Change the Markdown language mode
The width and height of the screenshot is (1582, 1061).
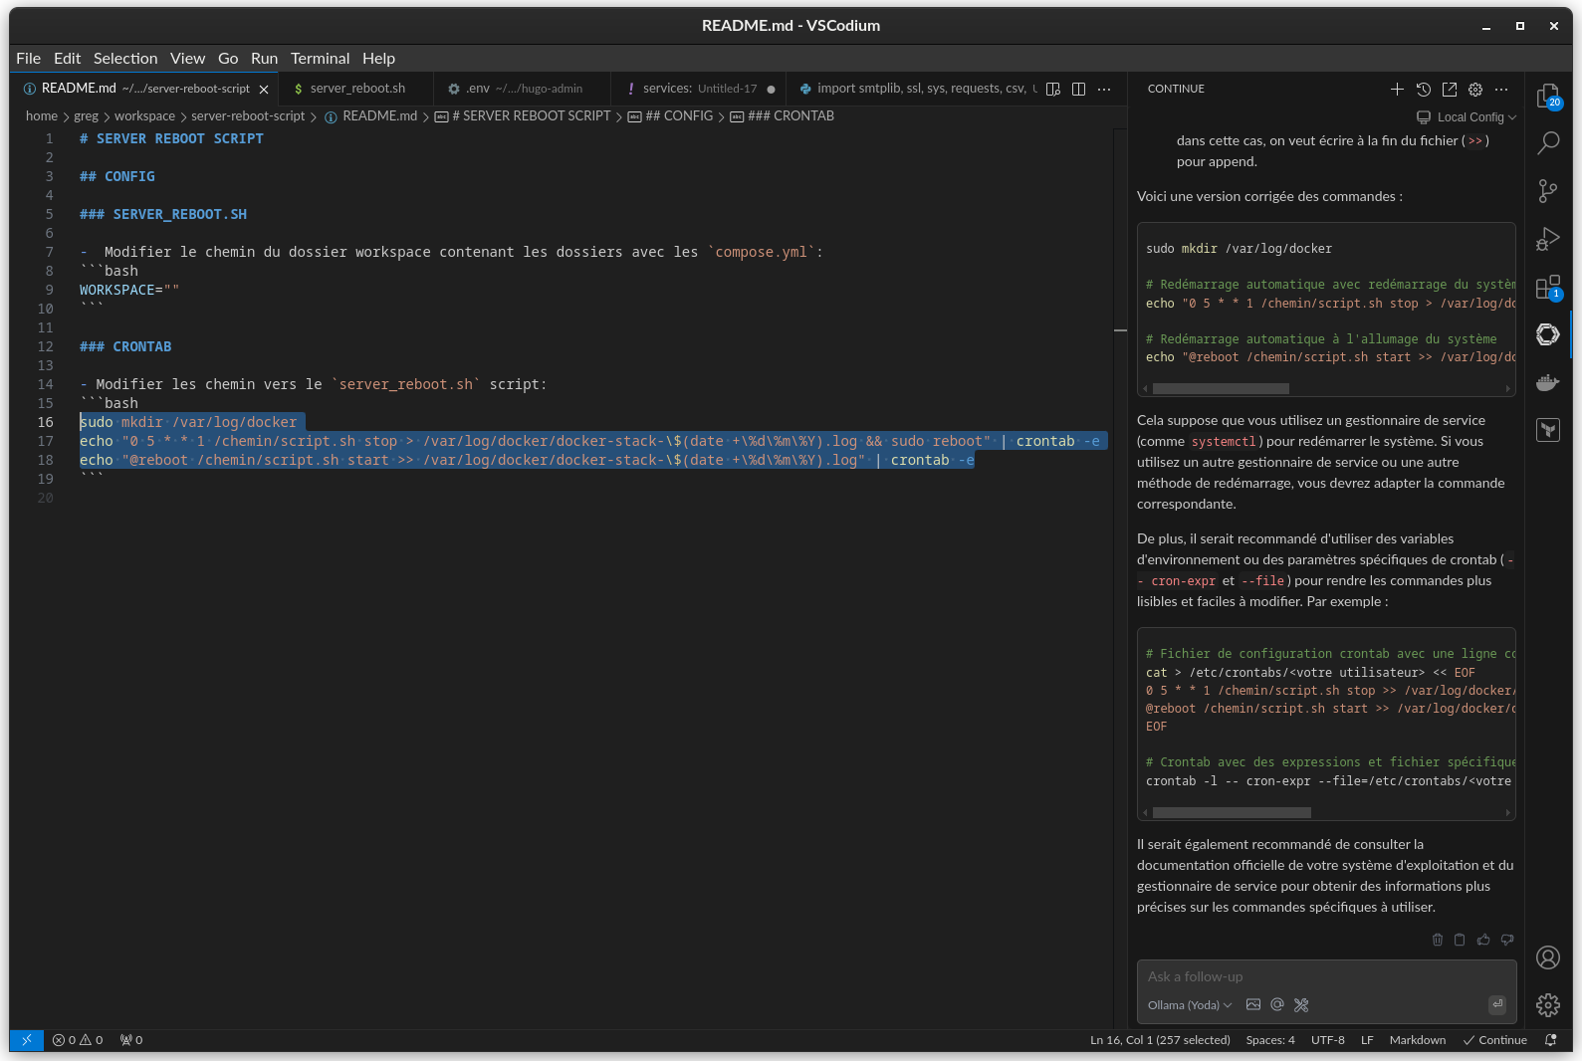(x=1417, y=1040)
